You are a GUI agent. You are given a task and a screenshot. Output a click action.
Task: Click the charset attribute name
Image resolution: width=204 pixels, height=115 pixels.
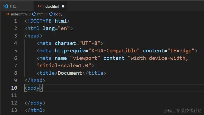point(65,43)
